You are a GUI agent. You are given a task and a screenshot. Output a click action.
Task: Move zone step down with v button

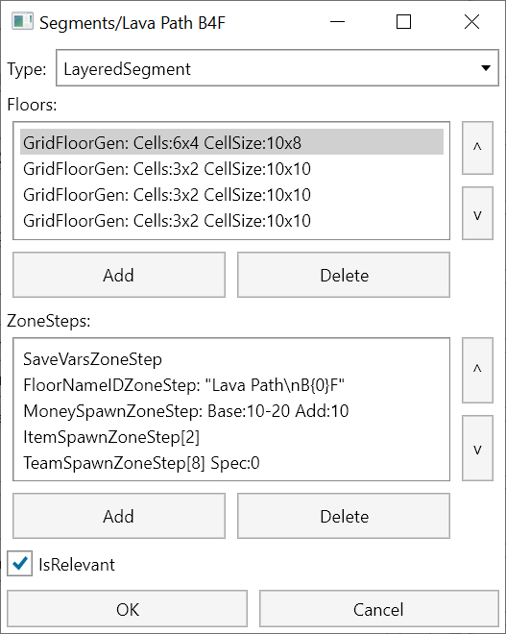[477, 448]
